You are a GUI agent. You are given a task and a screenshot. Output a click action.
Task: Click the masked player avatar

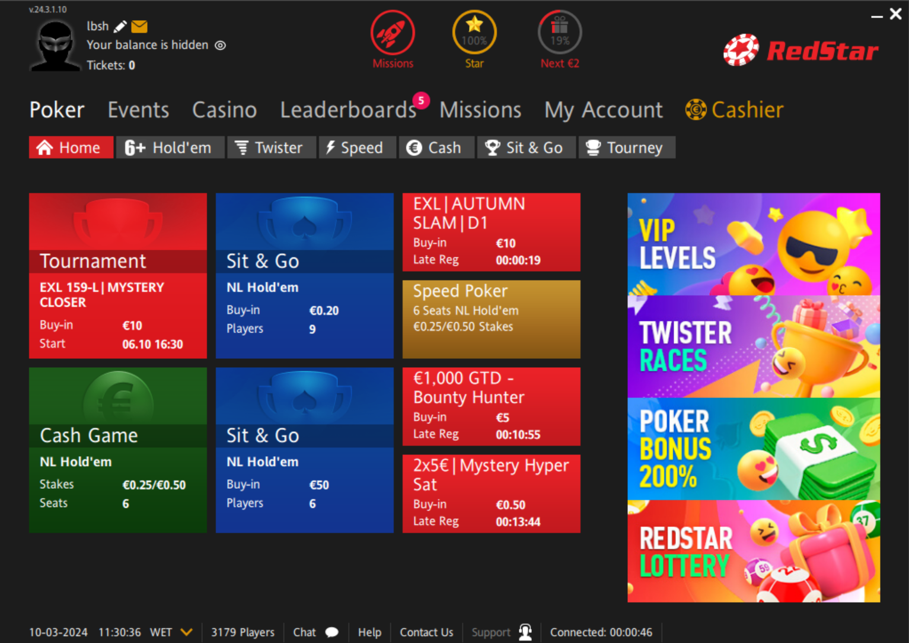pyautogui.click(x=55, y=46)
